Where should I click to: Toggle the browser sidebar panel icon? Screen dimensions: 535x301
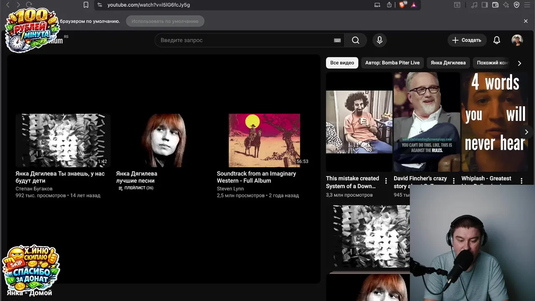point(484,5)
